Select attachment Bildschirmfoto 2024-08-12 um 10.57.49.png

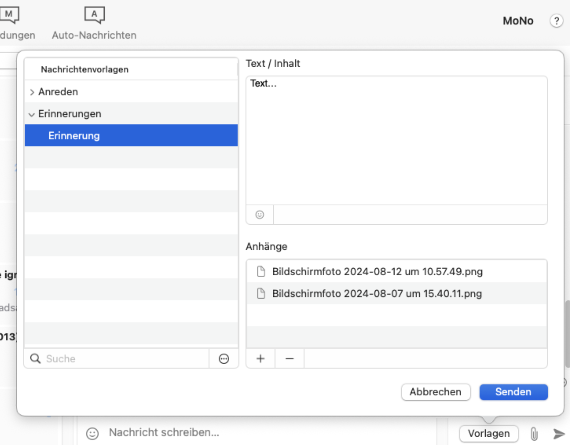click(377, 271)
